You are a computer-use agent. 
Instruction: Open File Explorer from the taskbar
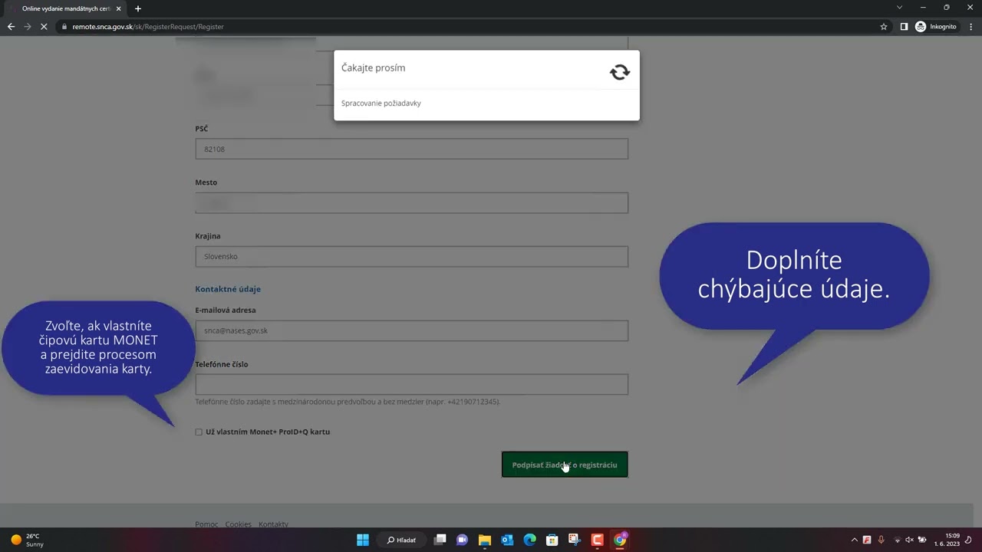[485, 540]
